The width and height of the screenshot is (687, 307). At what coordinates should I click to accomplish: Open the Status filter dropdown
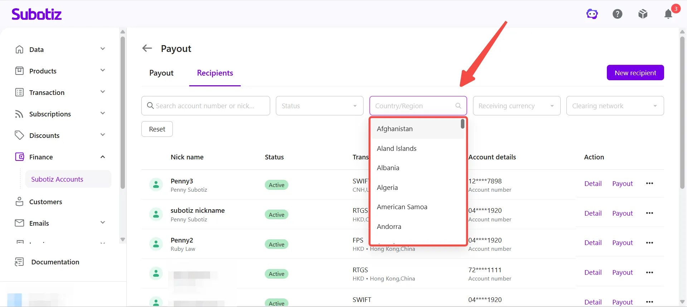coord(320,106)
